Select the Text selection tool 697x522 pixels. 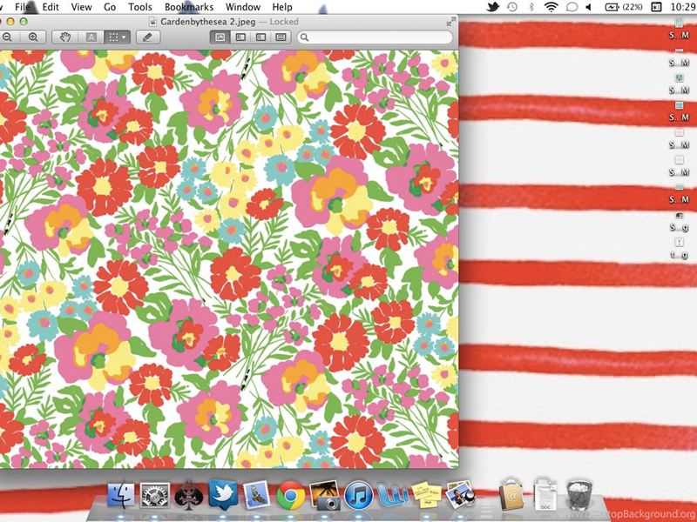pyautogui.click(x=91, y=37)
